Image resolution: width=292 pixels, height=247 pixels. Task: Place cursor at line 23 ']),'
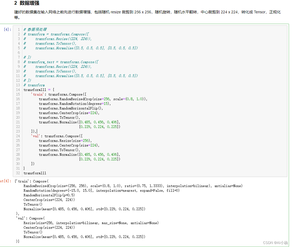click(34, 132)
